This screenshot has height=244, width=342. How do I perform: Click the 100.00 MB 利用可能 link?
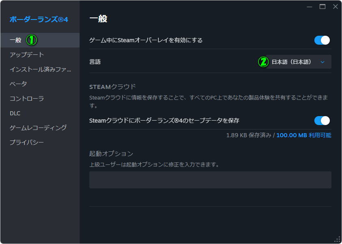click(303, 136)
